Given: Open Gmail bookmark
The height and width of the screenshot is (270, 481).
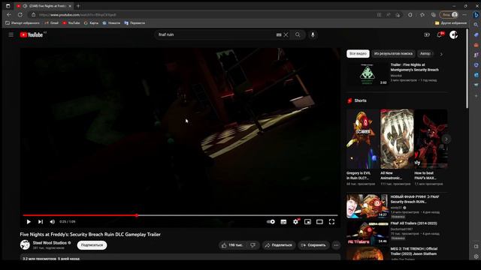Looking at the screenshot, I should point(52,23).
